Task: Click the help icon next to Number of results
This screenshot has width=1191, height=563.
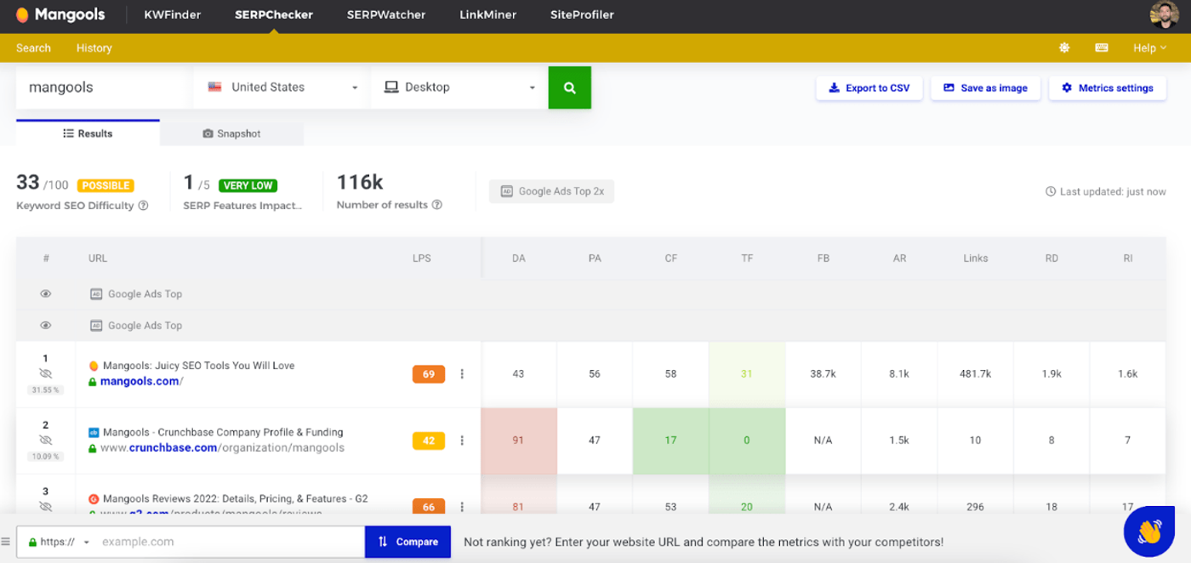Action: pyautogui.click(x=436, y=205)
